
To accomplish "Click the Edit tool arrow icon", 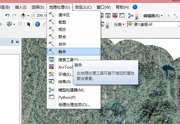I will [x=169, y=16].
